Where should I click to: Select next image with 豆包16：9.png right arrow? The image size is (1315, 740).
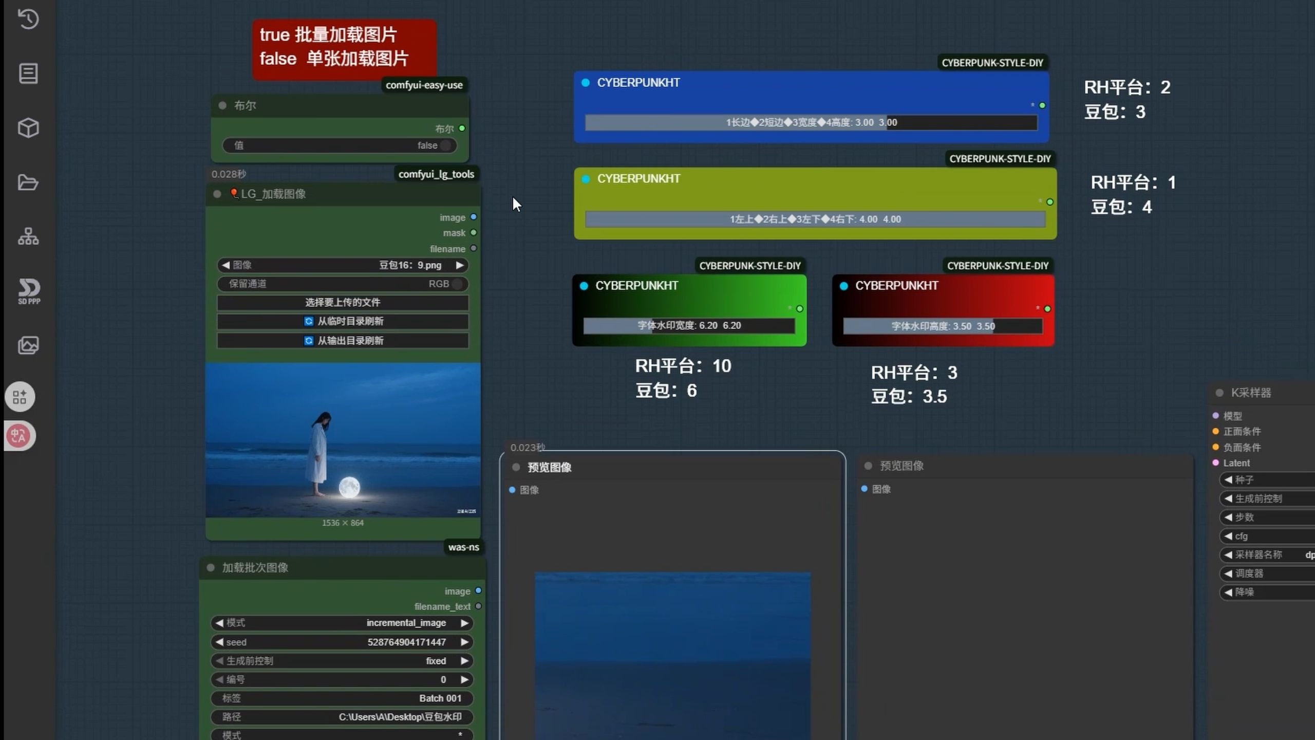click(460, 265)
